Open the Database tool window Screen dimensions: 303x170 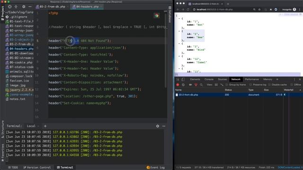(x=170, y=15)
